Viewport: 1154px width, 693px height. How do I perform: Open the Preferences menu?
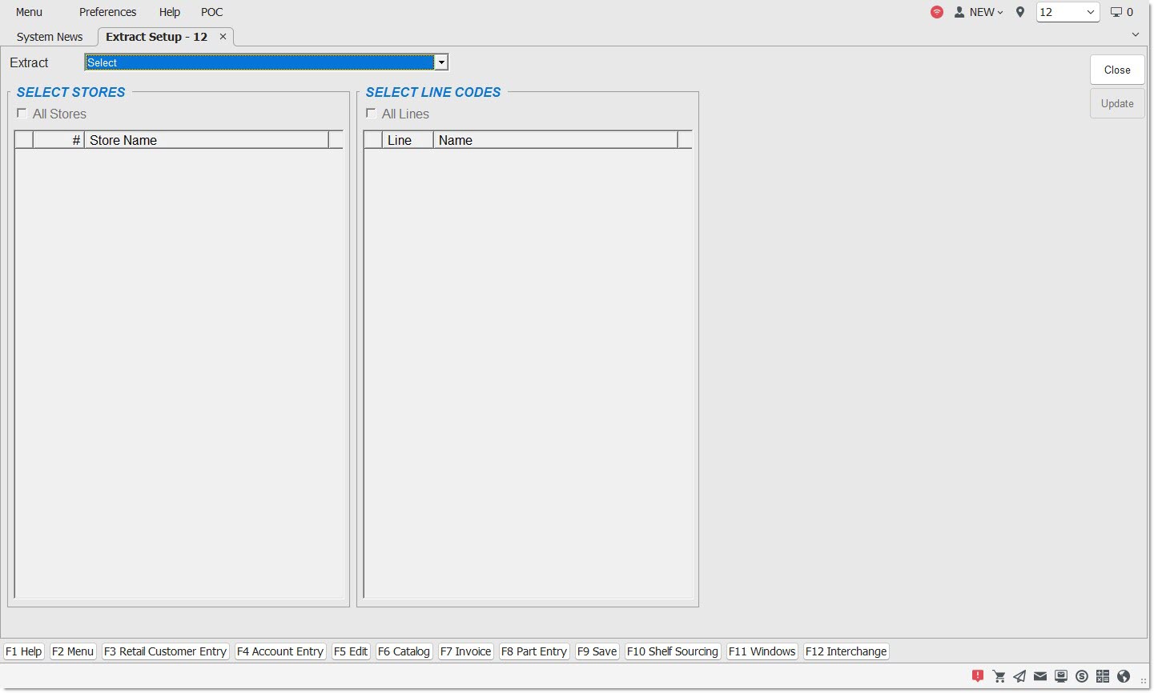click(107, 12)
